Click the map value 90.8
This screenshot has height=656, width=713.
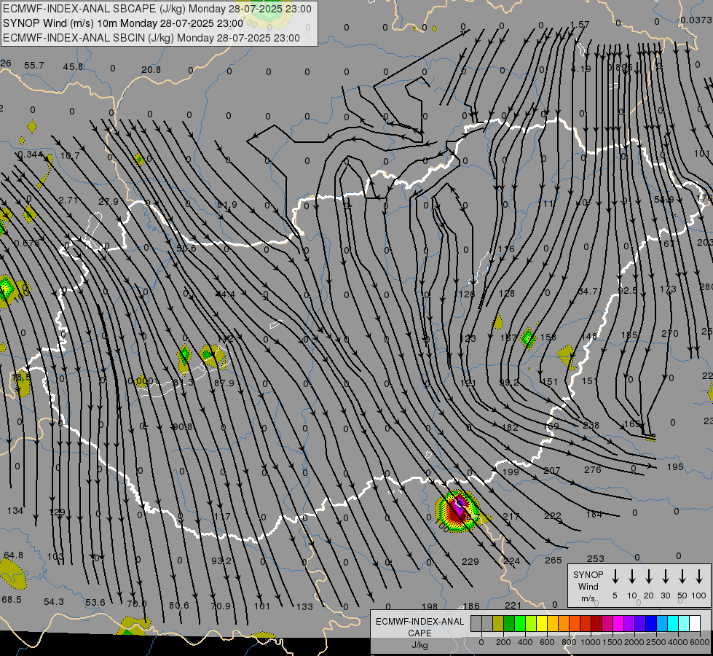(x=182, y=427)
